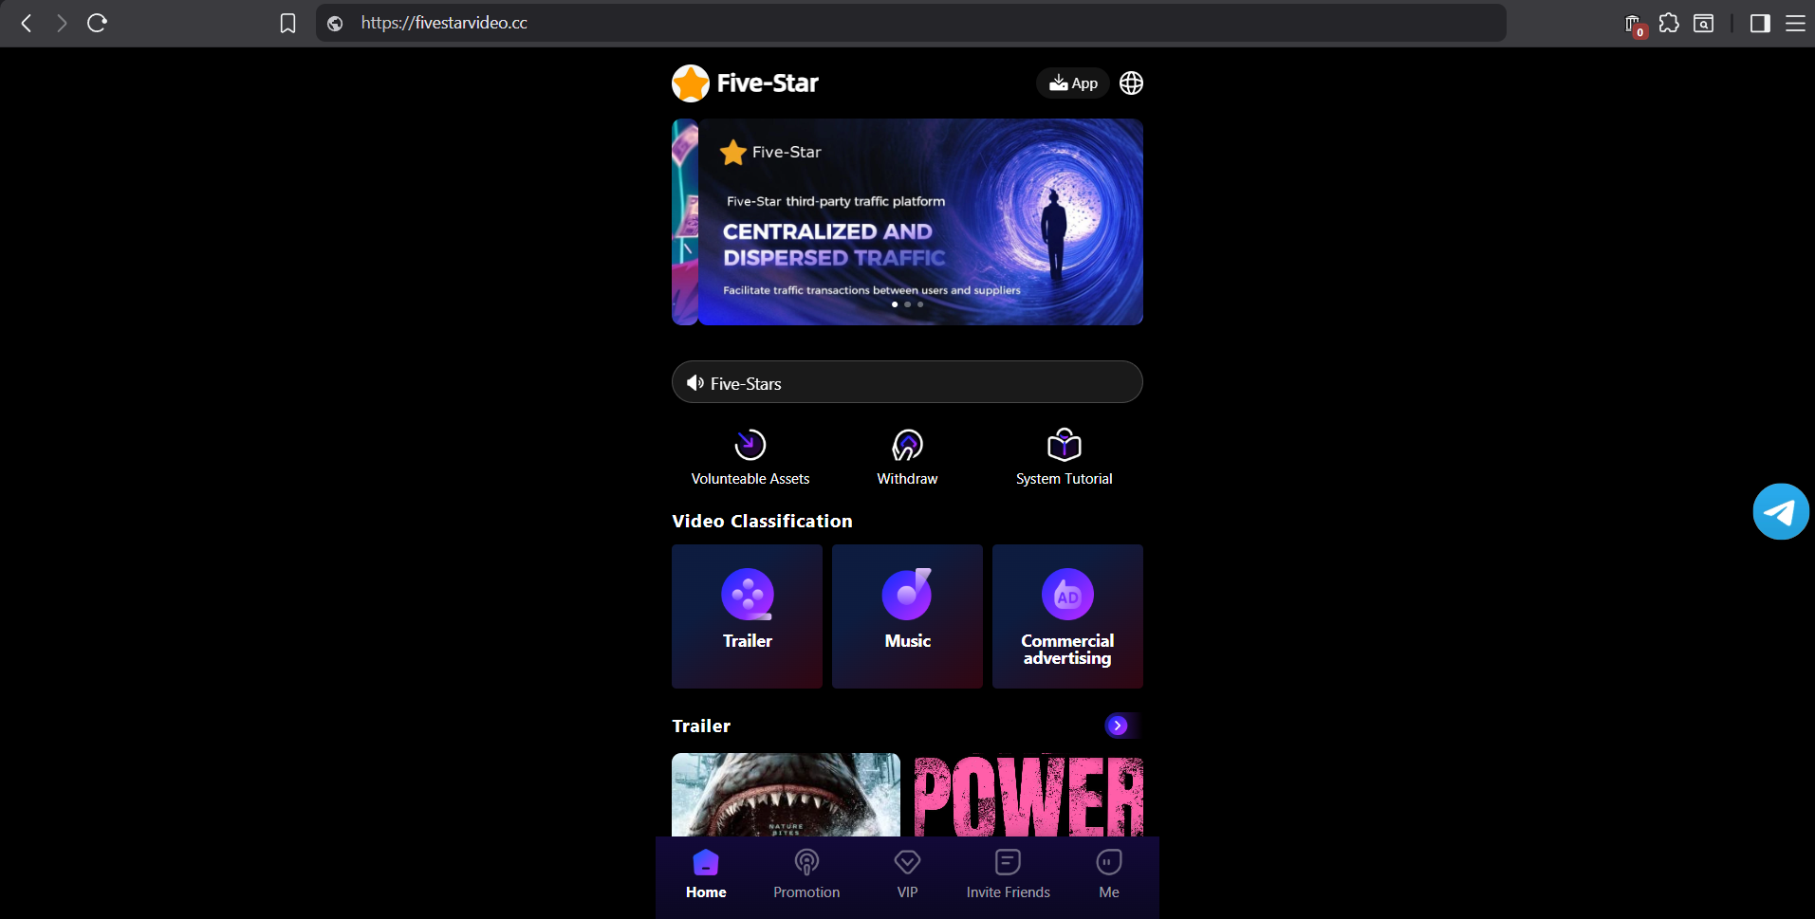Click the Five-Stars announcement bar
This screenshot has width=1815, height=919.
[x=907, y=382]
